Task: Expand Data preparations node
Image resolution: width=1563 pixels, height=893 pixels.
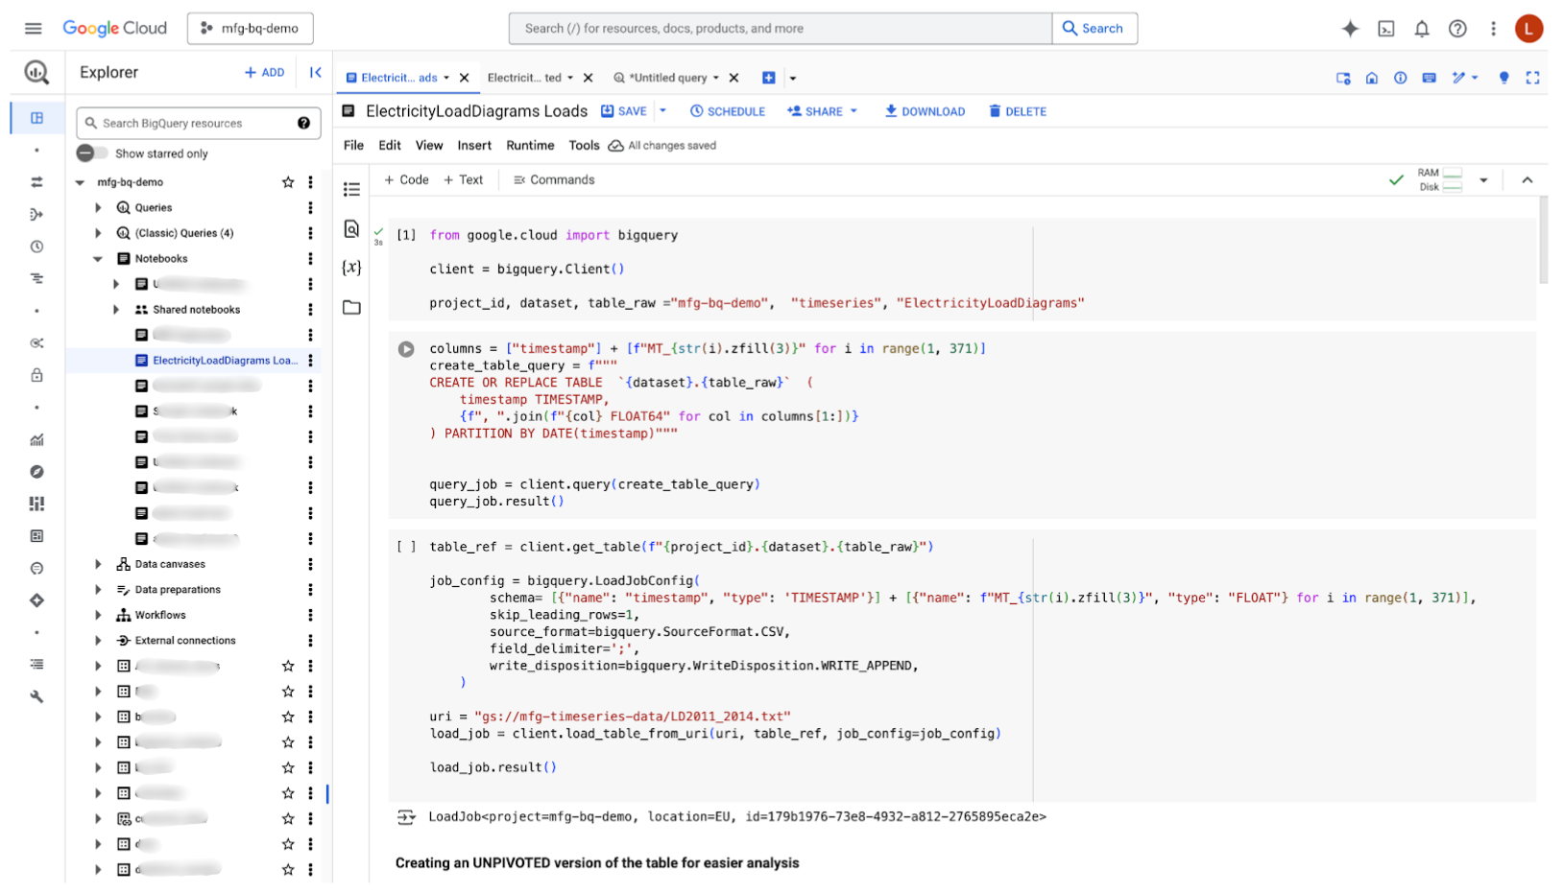Action: (98, 590)
